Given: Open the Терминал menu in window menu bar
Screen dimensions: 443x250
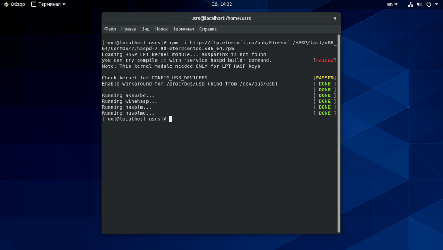Looking at the screenshot, I should point(183,29).
